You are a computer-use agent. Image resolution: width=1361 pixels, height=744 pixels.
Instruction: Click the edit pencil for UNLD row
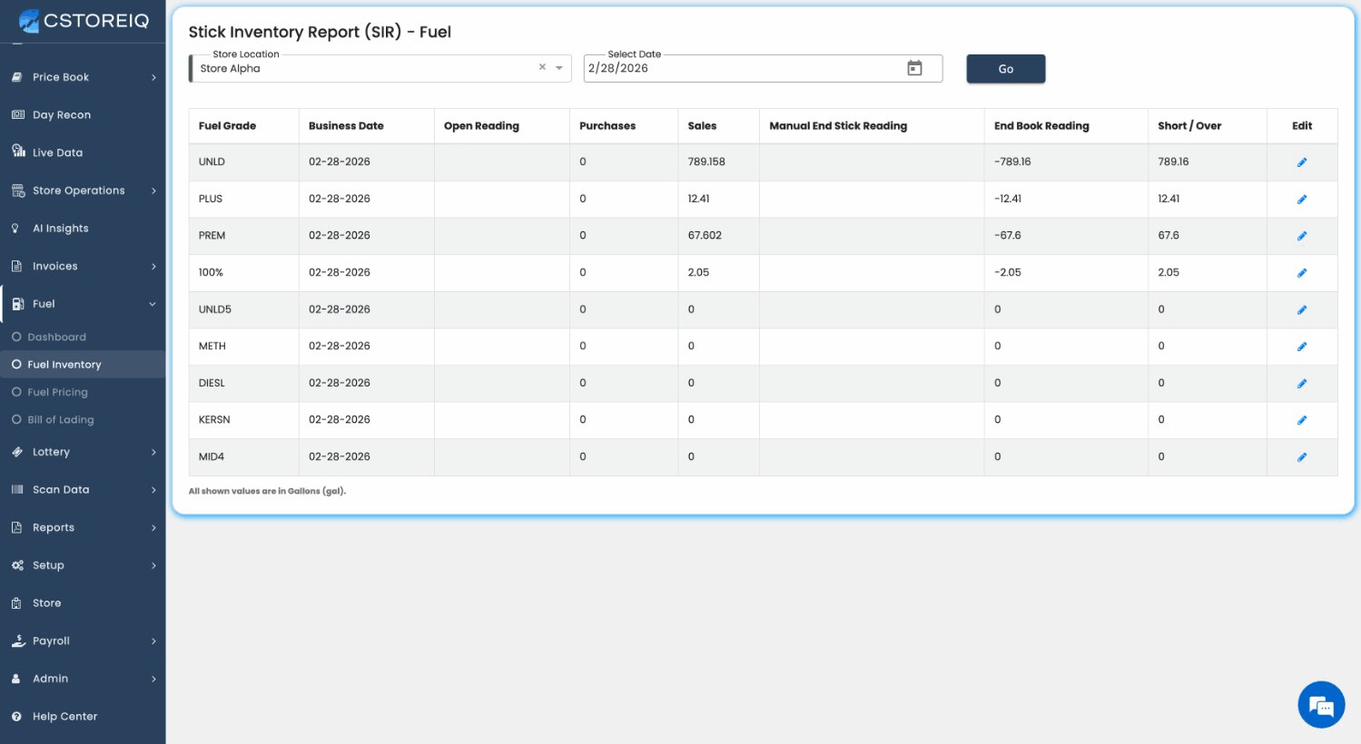click(1301, 162)
